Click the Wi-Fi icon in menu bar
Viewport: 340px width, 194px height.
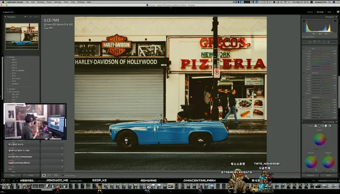(285, 2)
